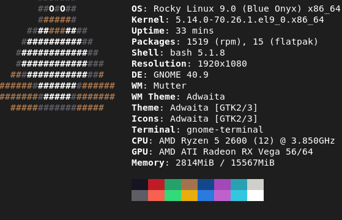Select the Theme Adwaita [GTK2/3] line
The height and width of the screenshot is (220, 342).
(195, 108)
